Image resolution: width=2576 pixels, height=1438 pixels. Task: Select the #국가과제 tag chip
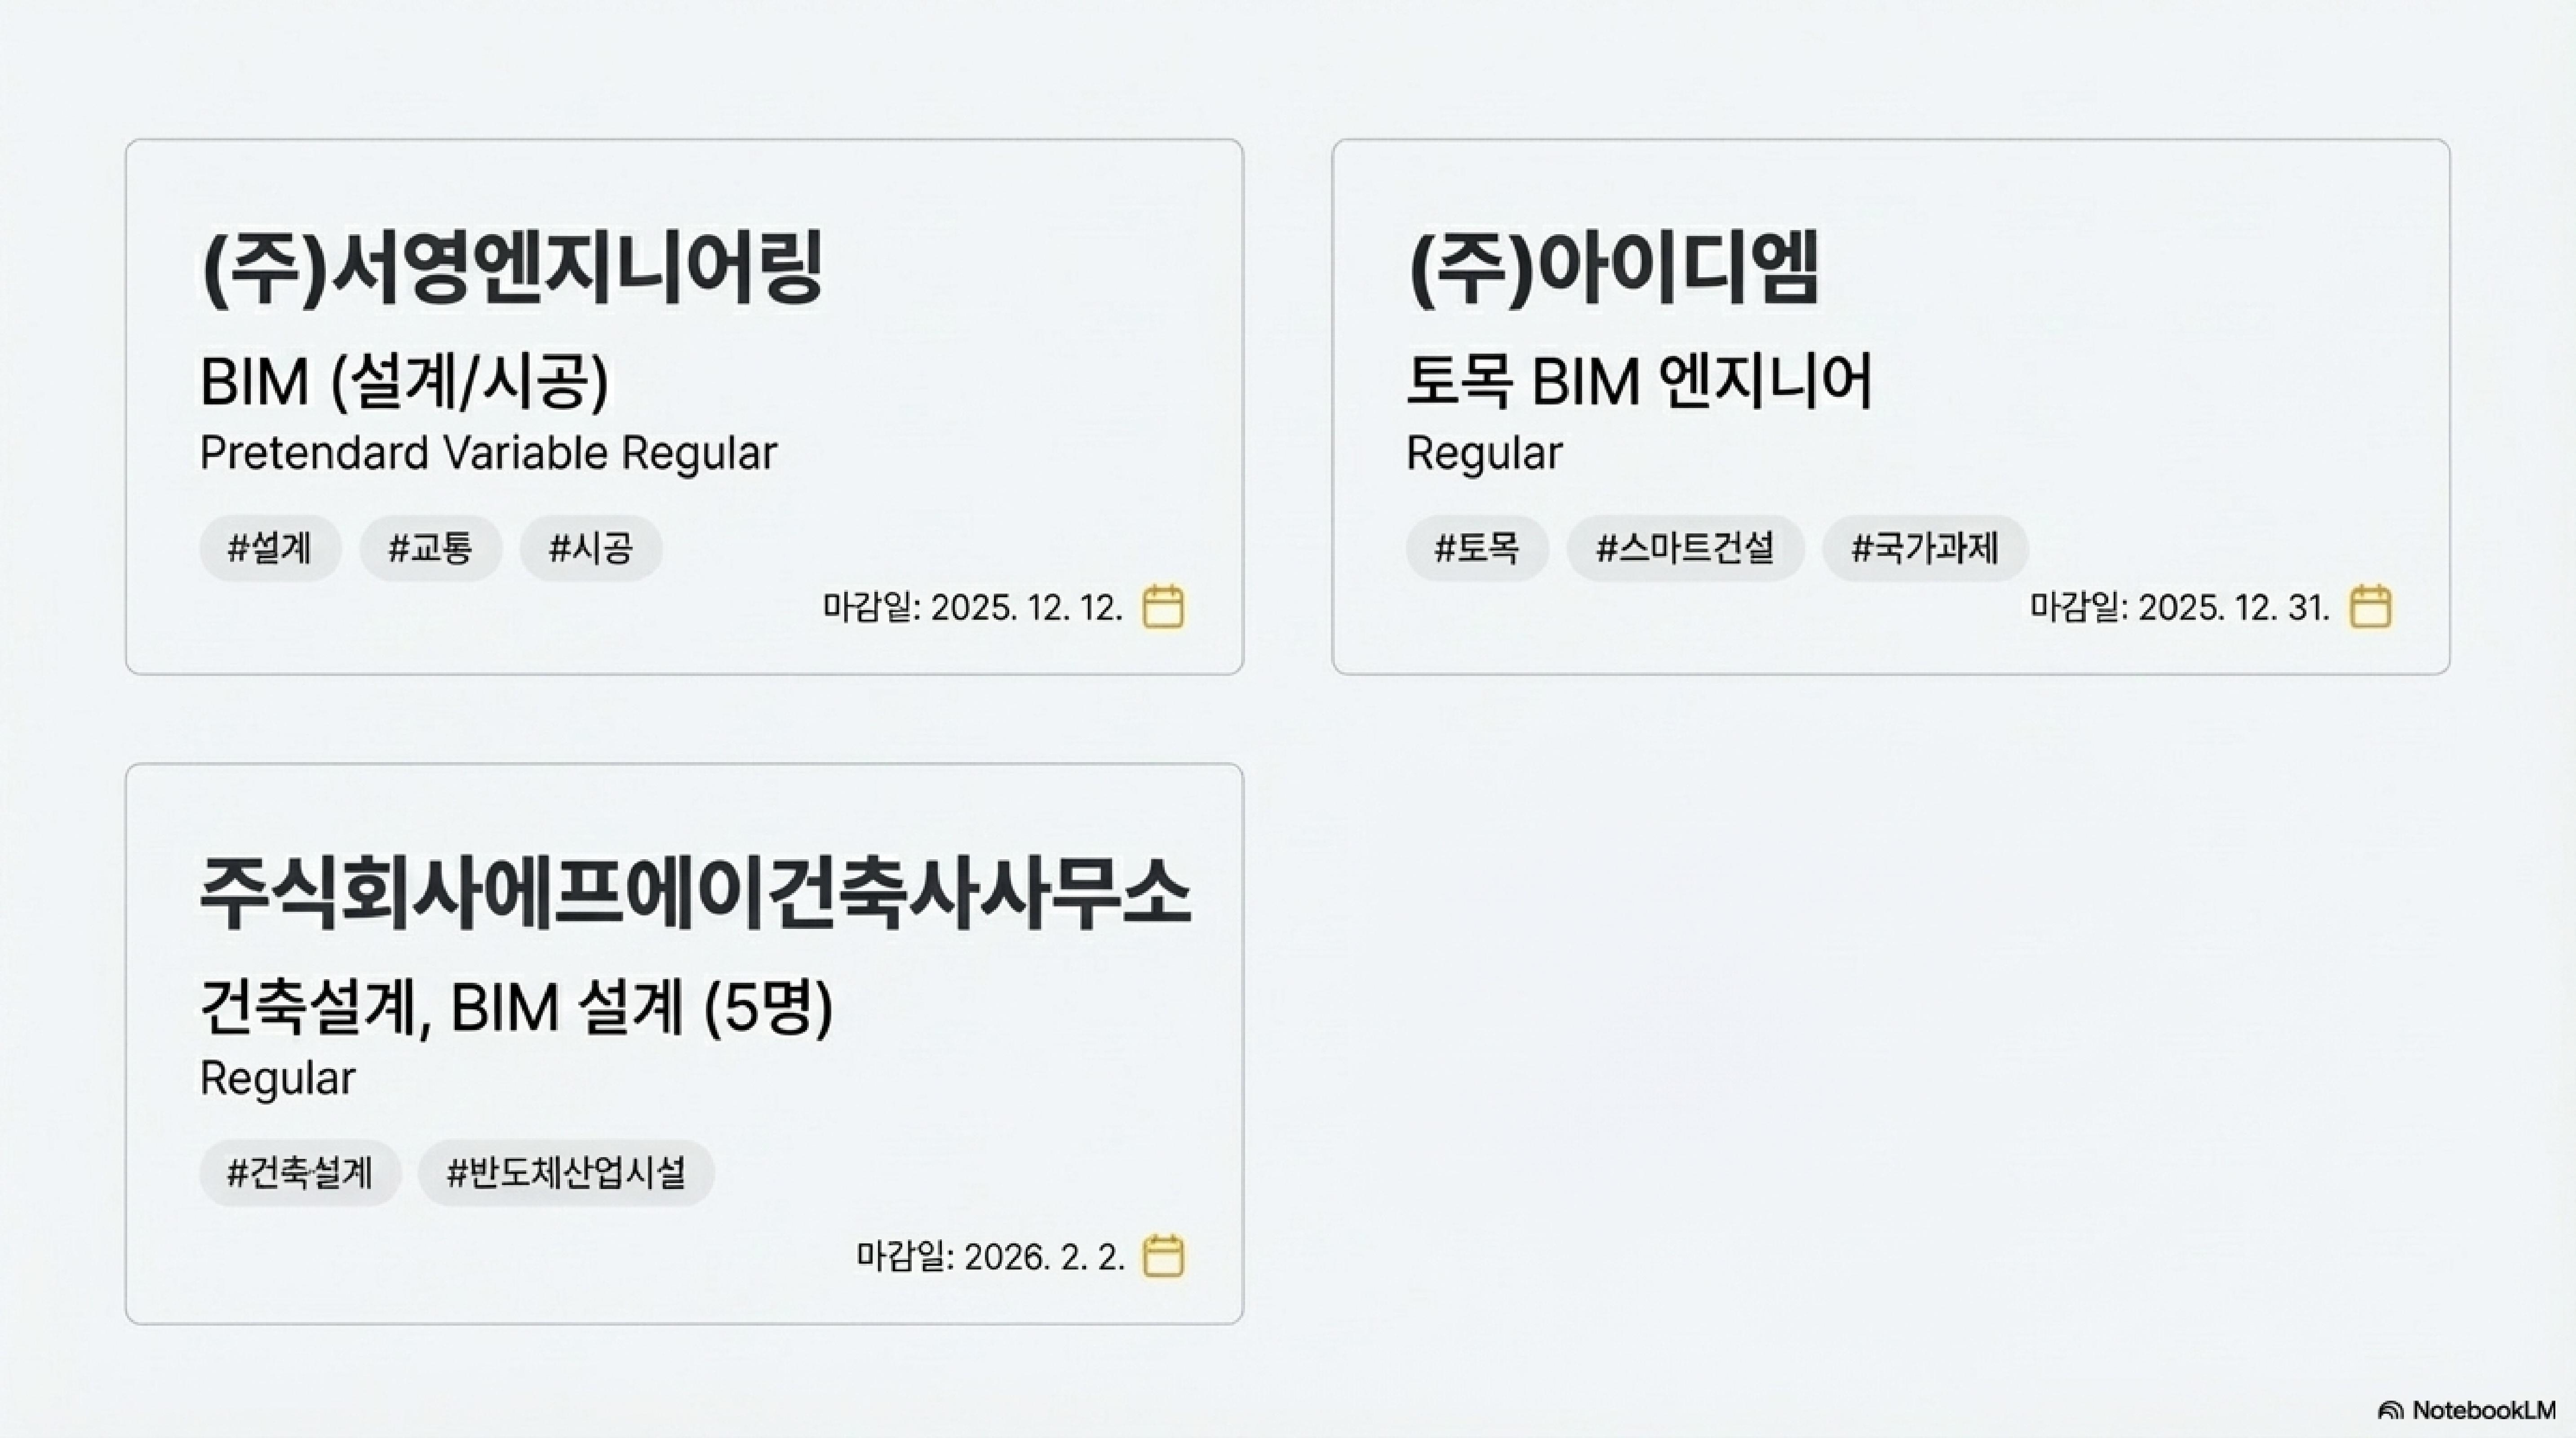(1925, 548)
